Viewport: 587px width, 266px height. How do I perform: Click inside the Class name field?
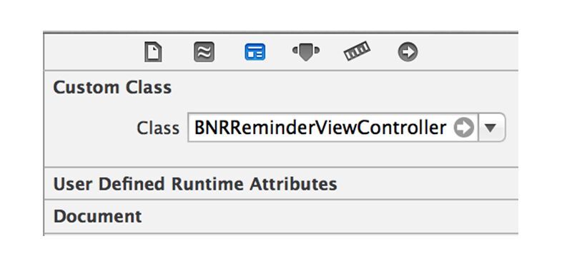(332, 128)
